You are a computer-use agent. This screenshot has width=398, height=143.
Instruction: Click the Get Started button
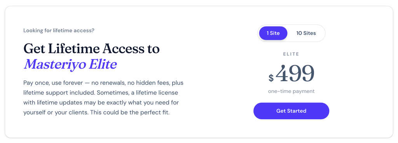tap(291, 111)
